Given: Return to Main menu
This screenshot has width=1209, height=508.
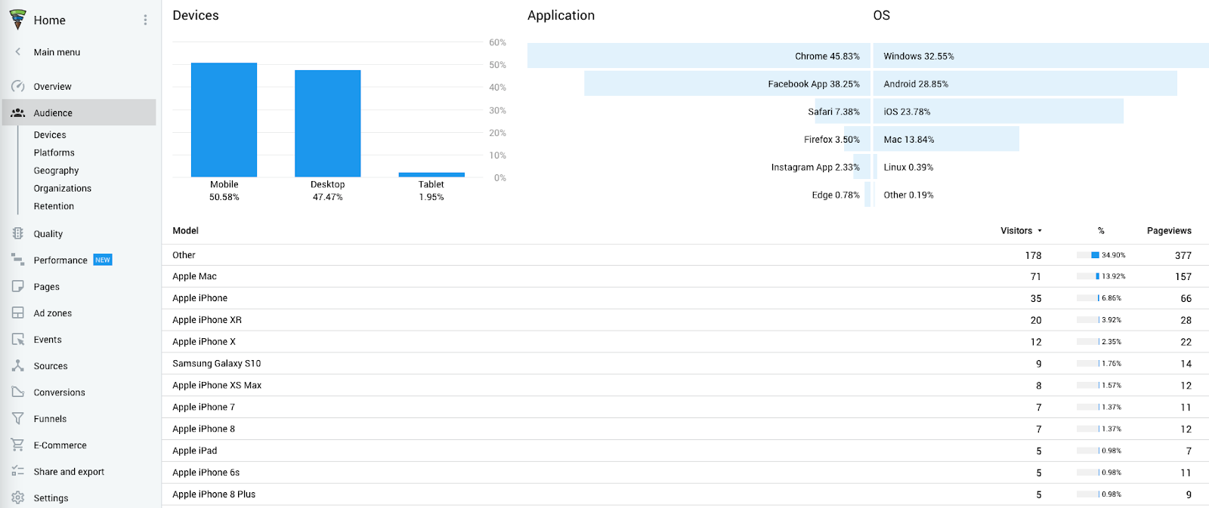Looking at the screenshot, I should point(57,52).
